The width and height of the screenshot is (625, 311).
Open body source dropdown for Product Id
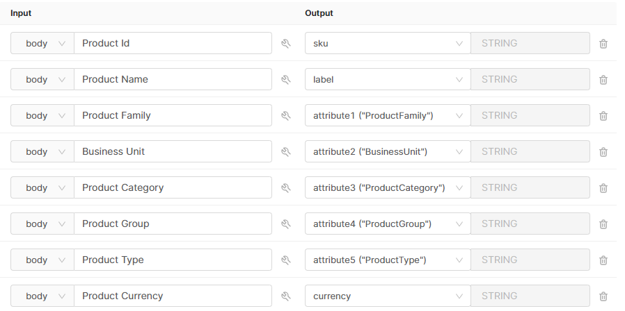click(42, 43)
